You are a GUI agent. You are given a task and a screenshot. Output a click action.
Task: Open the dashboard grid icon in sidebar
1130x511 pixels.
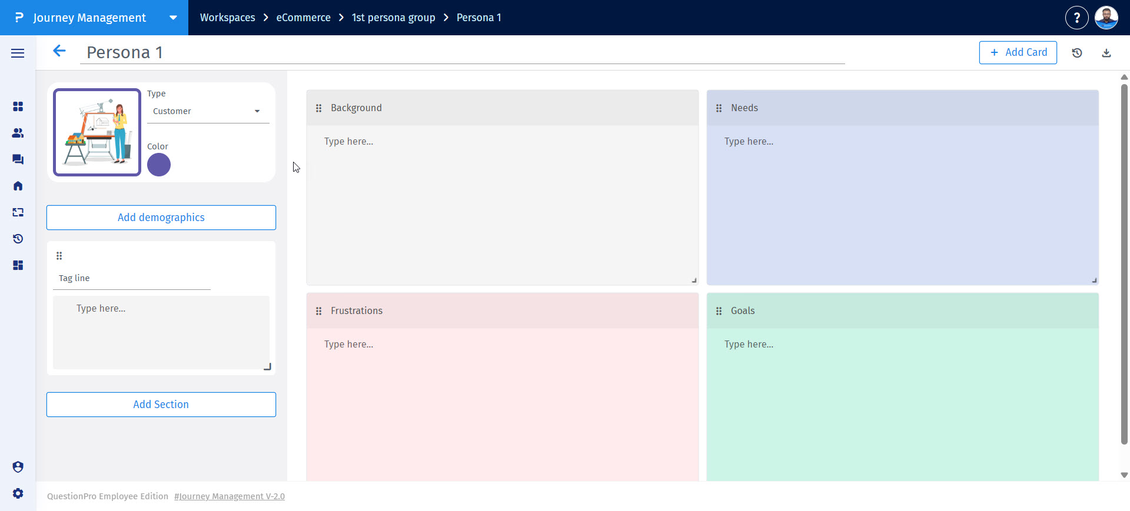18,106
